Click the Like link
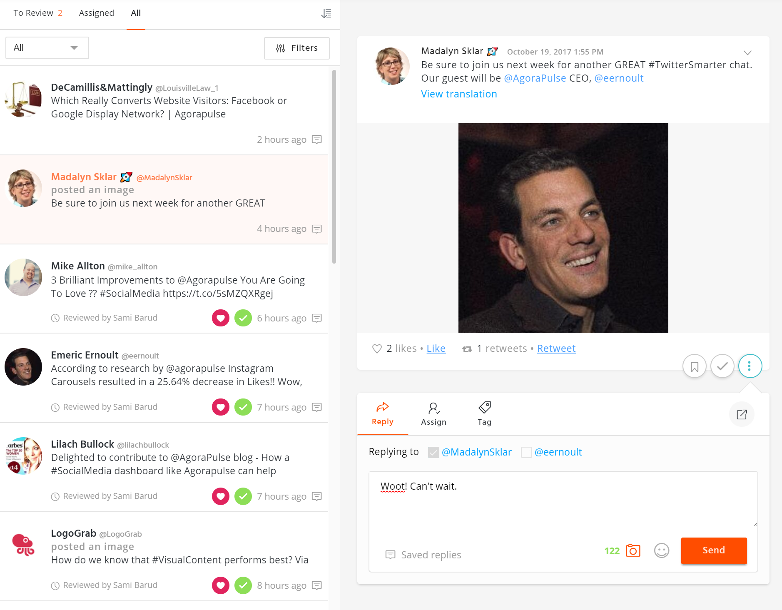 coord(436,349)
